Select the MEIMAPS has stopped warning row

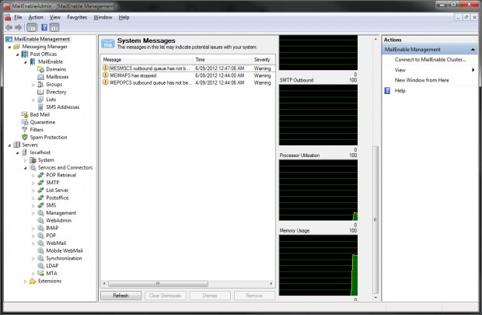[x=187, y=75]
